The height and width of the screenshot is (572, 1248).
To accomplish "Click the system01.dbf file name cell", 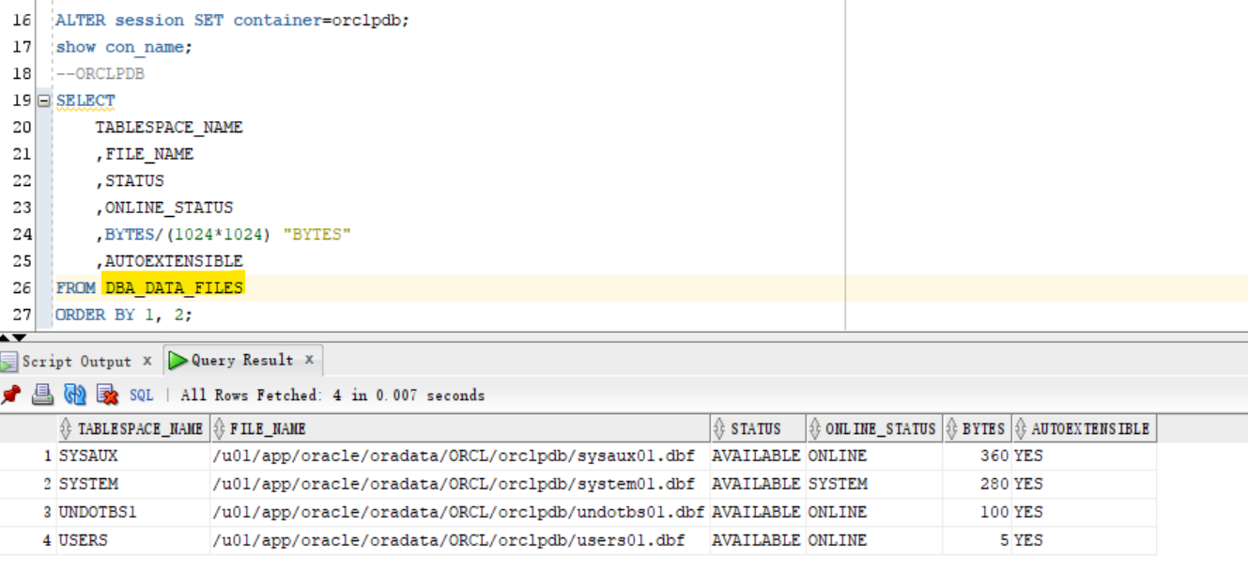I will pyautogui.click(x=460, y=485).
